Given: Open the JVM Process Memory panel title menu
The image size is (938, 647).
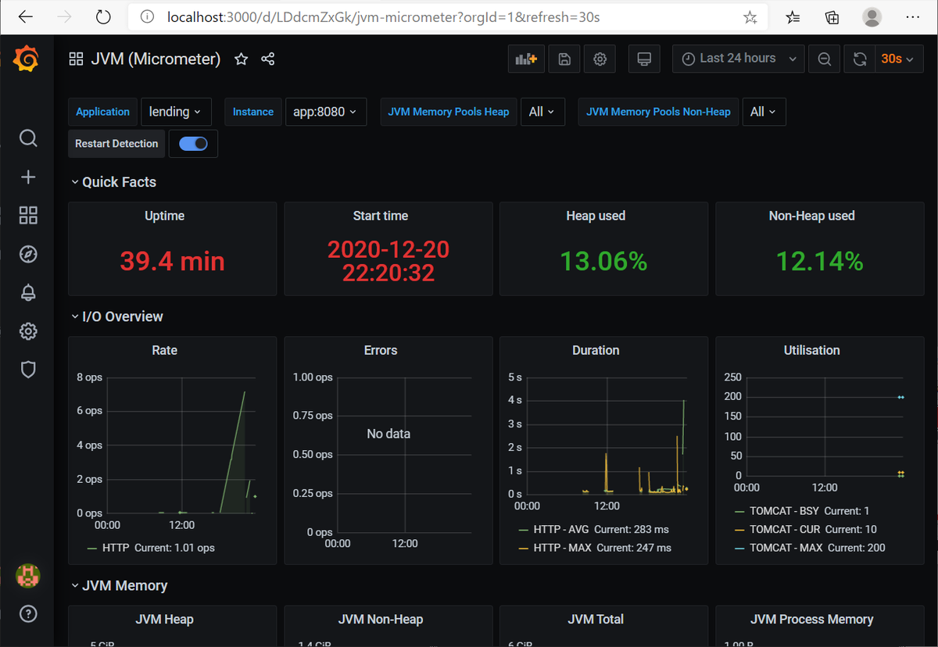Looking at the screenshot, I should click(x=811, y=619).
